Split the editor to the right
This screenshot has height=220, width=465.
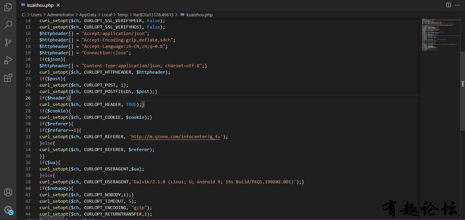[x=448, y=5]
